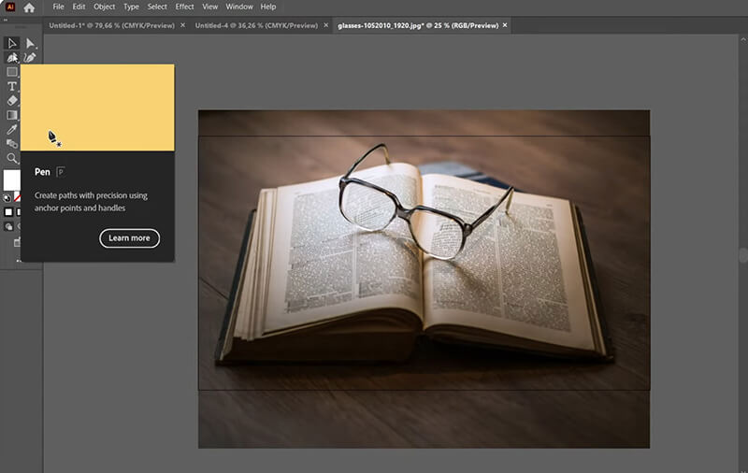Open the View menu
Viewport: 748px width, 473px height.
209,7
